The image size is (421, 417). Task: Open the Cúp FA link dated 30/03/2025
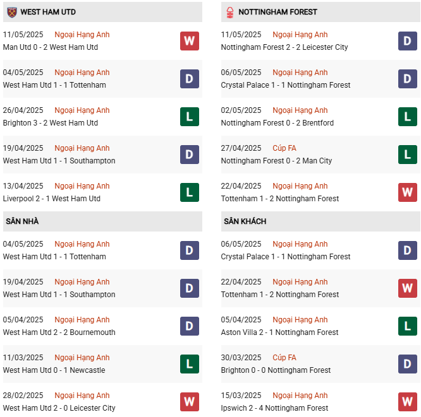pyautogui.click(x=284, y=358)
